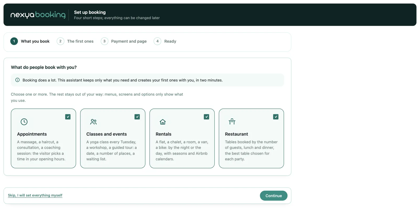420x213 pixels.
Task: Click the Classes description about yoga class
Action: 112,150
